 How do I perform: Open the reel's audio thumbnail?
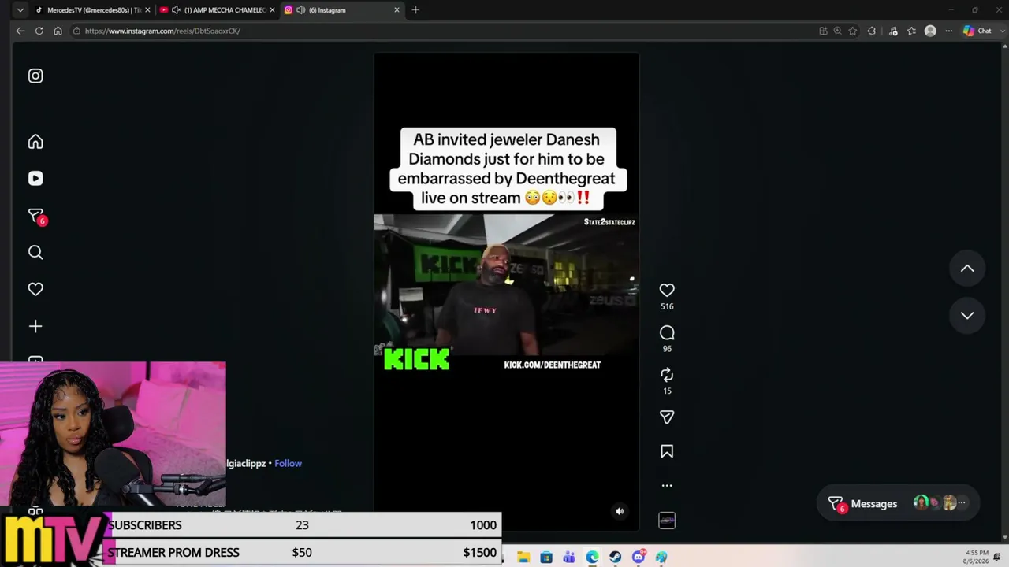(667, 521)
